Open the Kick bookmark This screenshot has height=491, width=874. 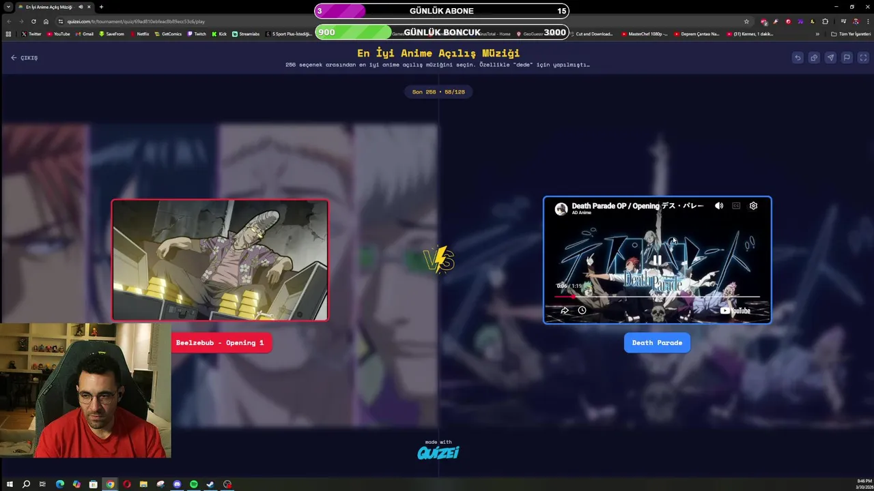point(219,33)
